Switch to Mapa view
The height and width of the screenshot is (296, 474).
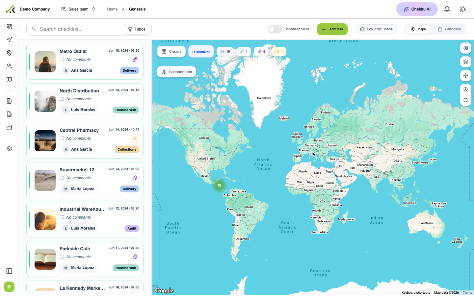[x=418, y=29]
